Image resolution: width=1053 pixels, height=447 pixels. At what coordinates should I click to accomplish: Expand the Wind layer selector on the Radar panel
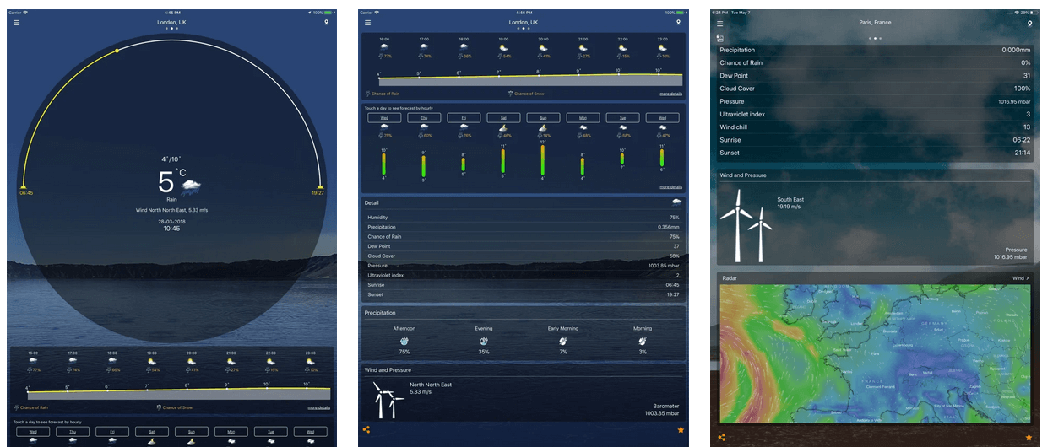pos(1020,277)
